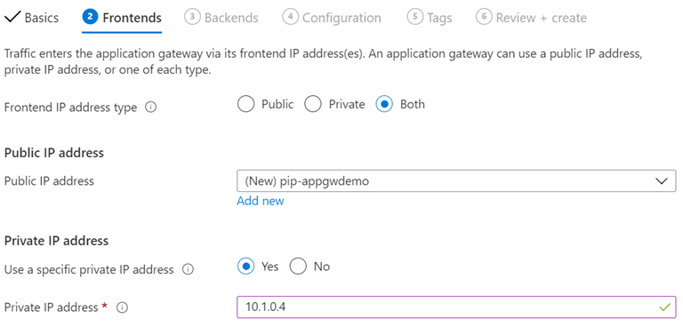Open the Public IP address dropdown
This screenshot has height=335, width=683.
[x=456, y=181]
